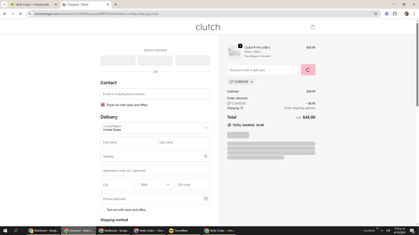
Task: Open the Chrome profile avatar
Action: (x=406, y=14)
